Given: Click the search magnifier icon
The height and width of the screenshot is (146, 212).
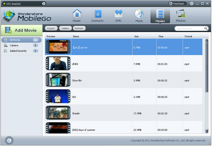Looking at the screenshot, I should pos(206,28).
